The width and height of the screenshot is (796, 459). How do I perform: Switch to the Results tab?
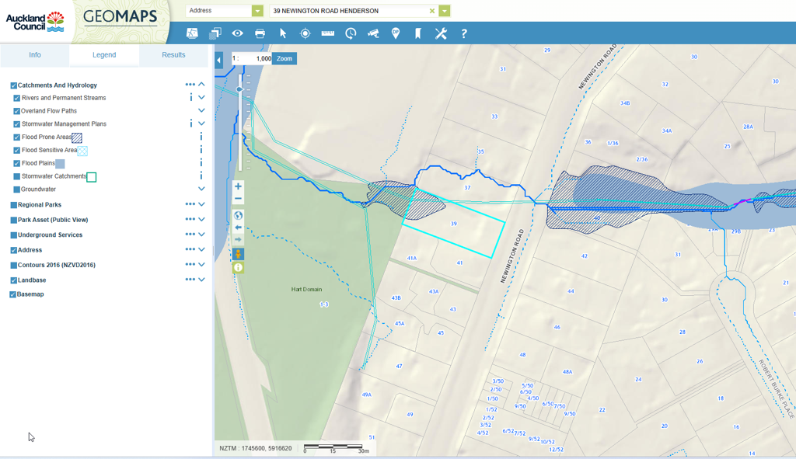(x=173, y=55)
